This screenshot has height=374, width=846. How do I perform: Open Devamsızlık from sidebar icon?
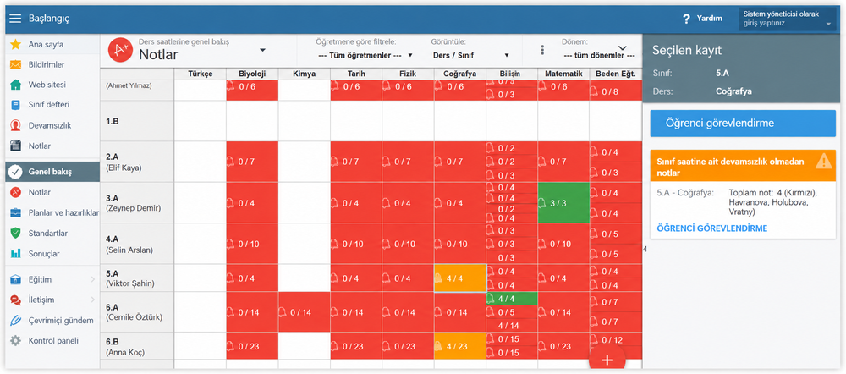click(x=15, y=125)
